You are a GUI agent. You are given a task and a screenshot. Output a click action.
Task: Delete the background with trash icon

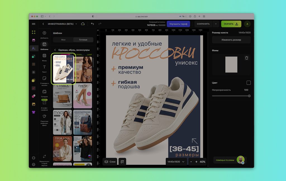pos(247,58)
